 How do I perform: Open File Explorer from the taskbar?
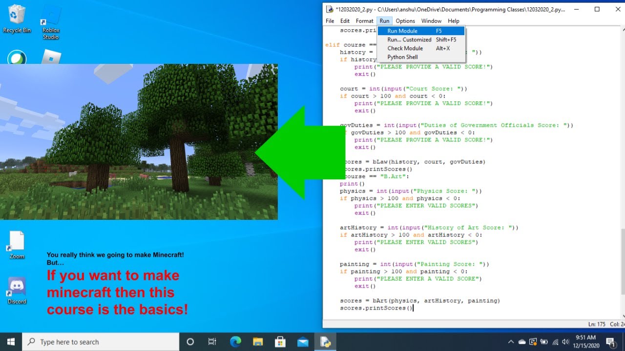258,342
